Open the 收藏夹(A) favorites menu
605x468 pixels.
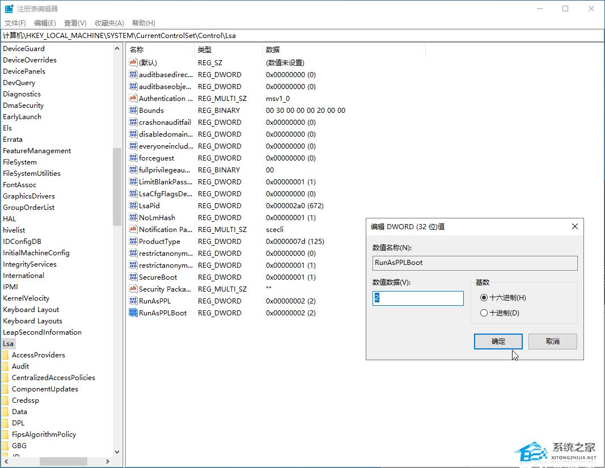tap(109, 23)
